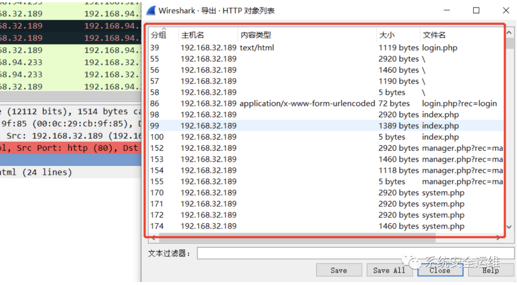This screenshot has width=517, height=285.
Task: Click the vertical scrollbar thumb in object list
Action: click(x=509, y=43)
